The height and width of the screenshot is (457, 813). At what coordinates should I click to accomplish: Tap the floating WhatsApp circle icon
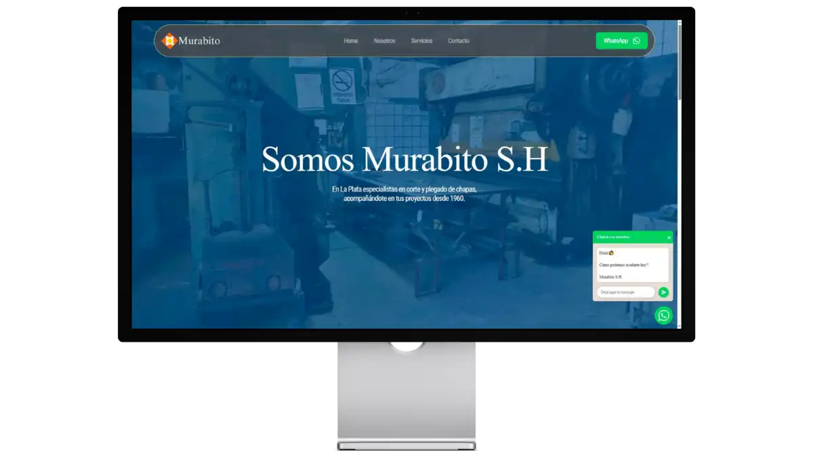coord(663,315)
